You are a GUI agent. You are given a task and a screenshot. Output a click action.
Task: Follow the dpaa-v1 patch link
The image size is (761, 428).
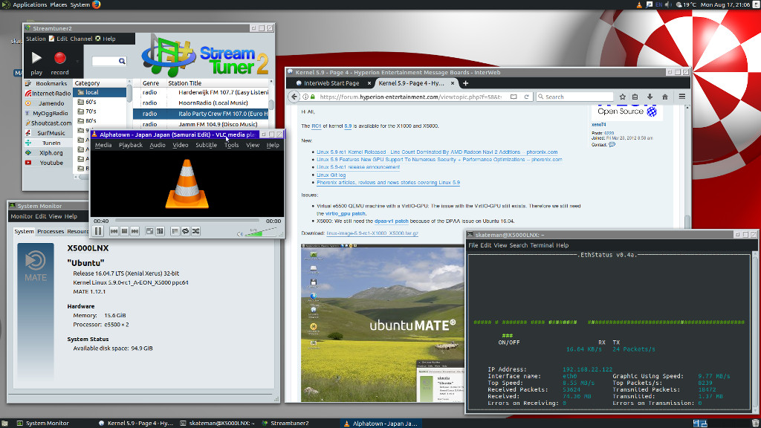point(391,221)
